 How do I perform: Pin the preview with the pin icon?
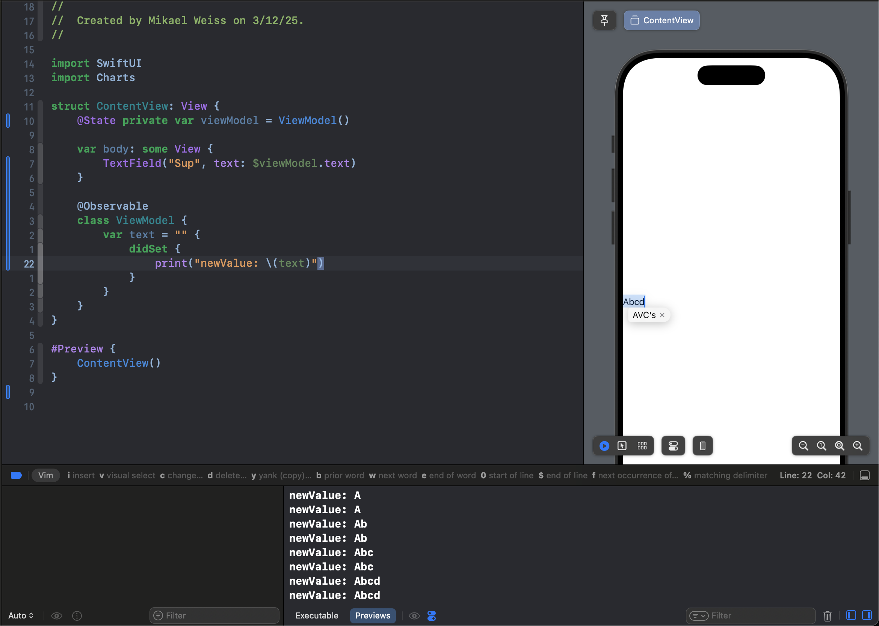point(604,20)
